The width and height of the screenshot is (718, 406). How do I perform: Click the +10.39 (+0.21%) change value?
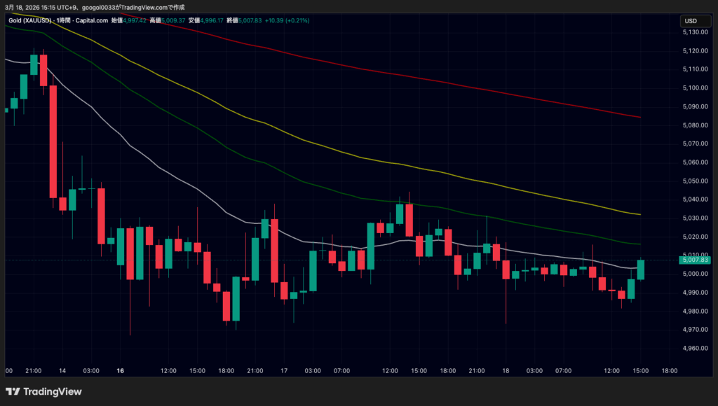(x=287, y=20)
